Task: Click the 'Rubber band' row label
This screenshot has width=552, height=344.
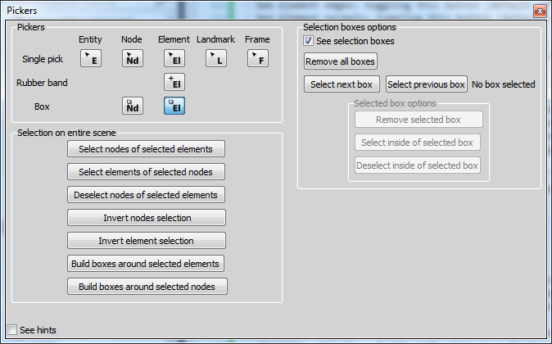Action: point(42,83)
